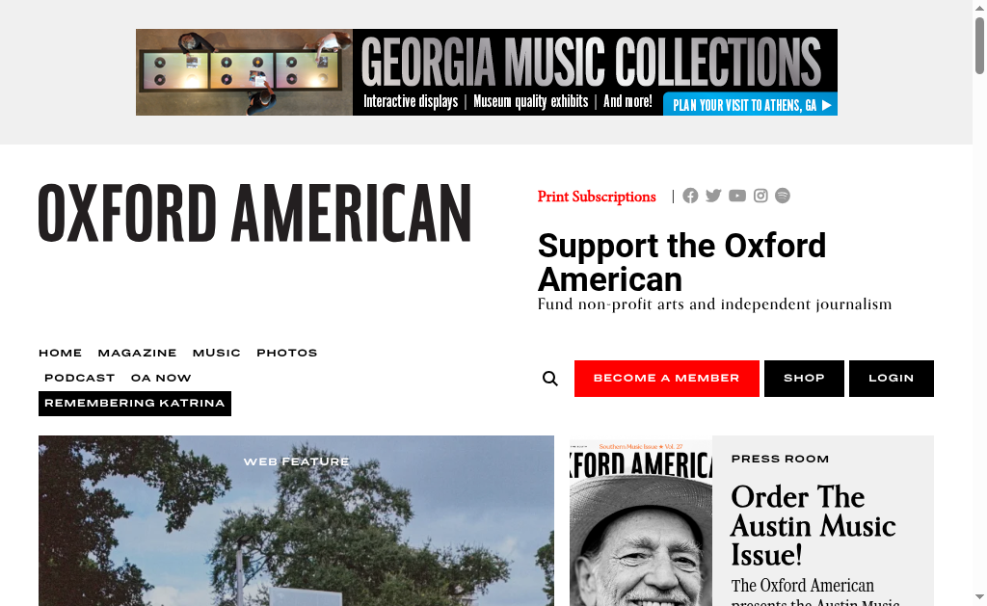Open the Podcast nav link
Viewport: 987px width, 606px height.
pyautogui.click(x=79, y=379)
